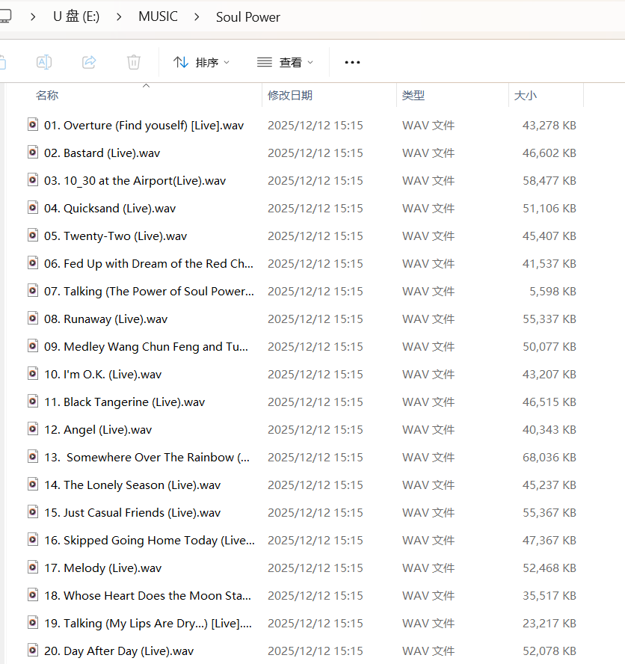This screenshot has width=625, height=664.
Task: Click the Soul Power breadcrumb
Action: pyautogui.click(x=247, y=17)
